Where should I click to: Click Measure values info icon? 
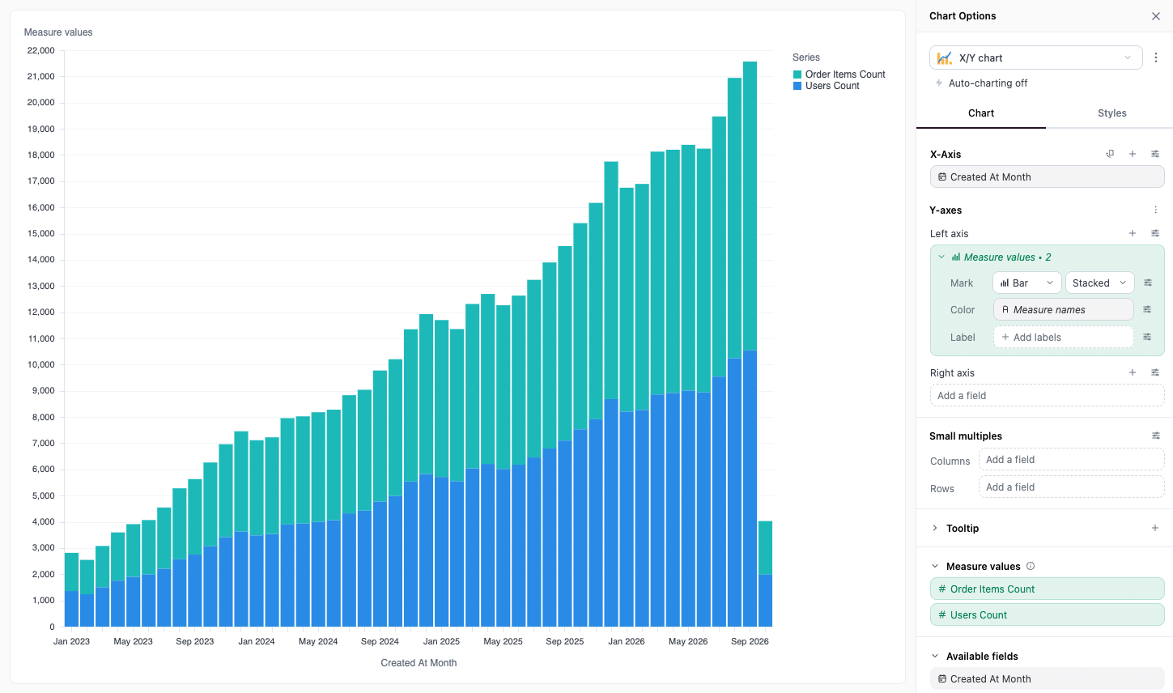pos(1031,566)
